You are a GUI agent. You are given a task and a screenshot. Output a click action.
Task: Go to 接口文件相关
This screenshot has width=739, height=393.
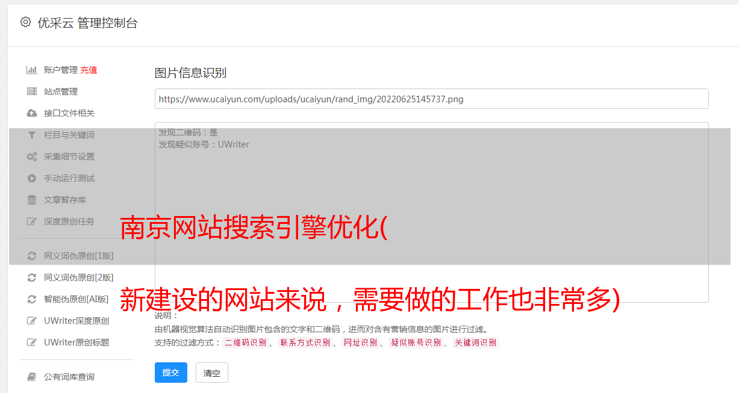coord(69,113)
